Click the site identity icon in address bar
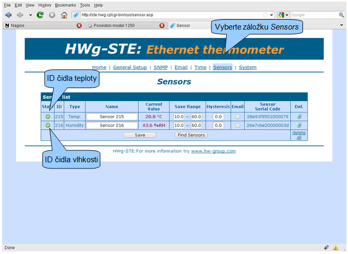348x254 pixels. pyautogui.click(x=76, y=15)
